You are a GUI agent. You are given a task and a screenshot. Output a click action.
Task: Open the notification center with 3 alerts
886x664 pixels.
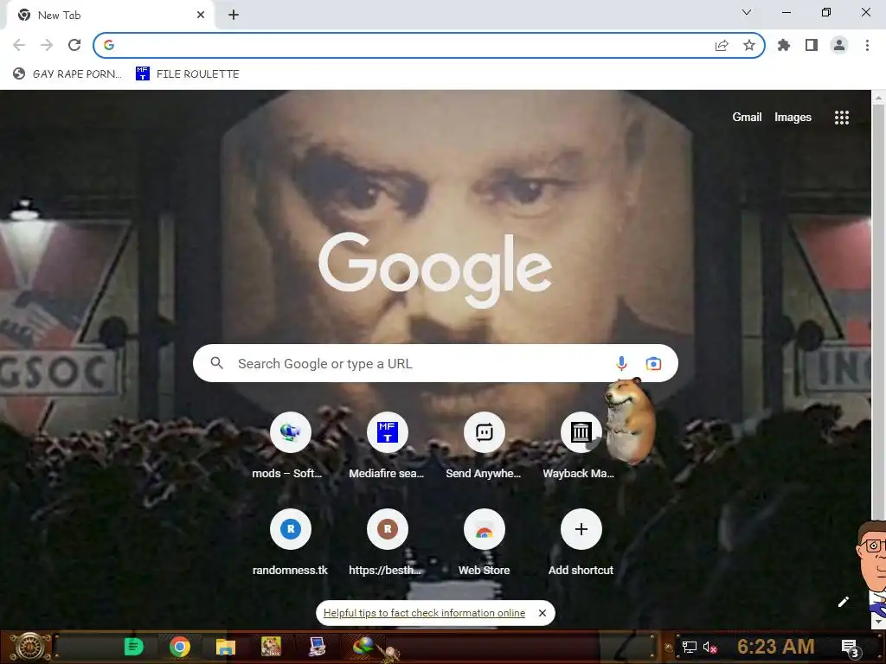click(850, 648)
